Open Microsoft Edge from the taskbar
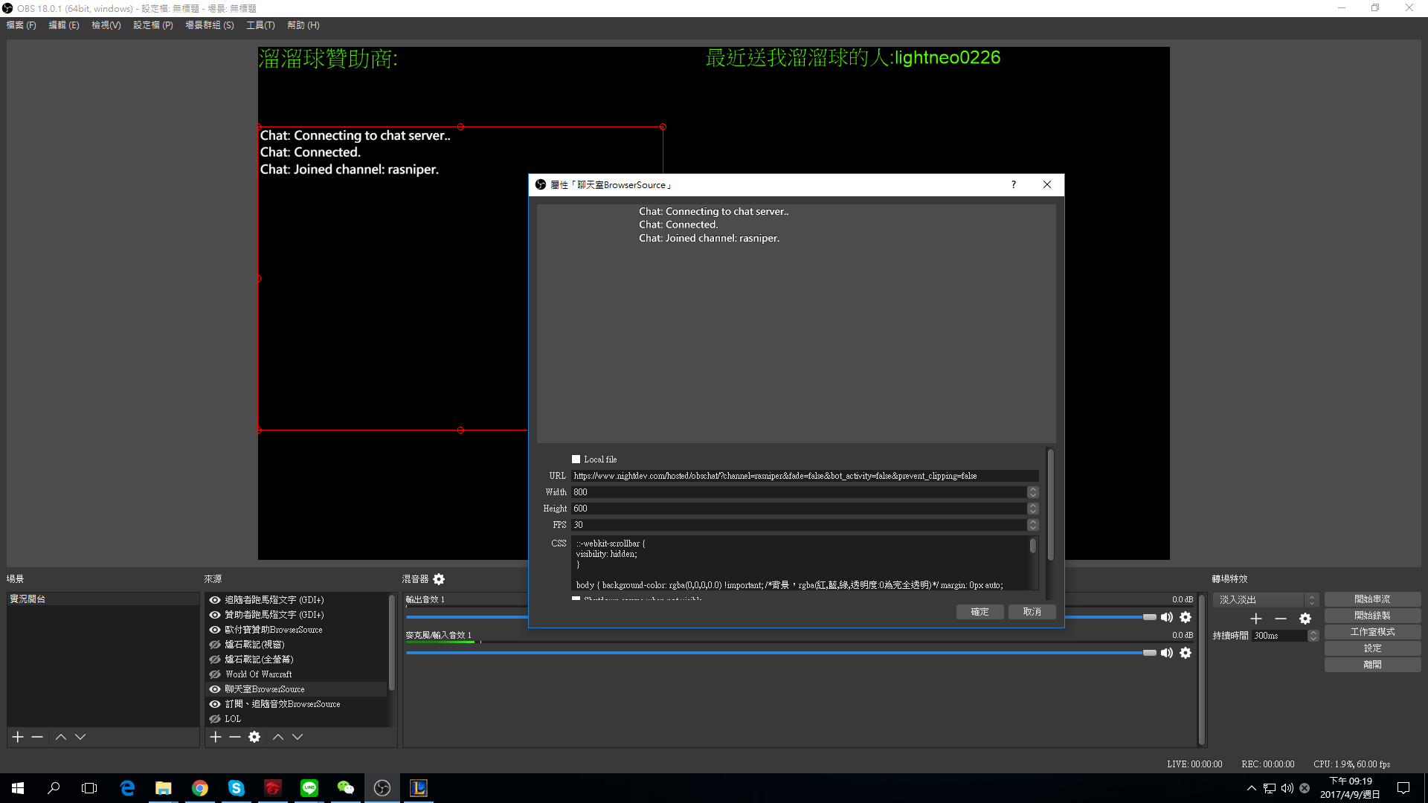1428x803 pixels. click(127, 788)
